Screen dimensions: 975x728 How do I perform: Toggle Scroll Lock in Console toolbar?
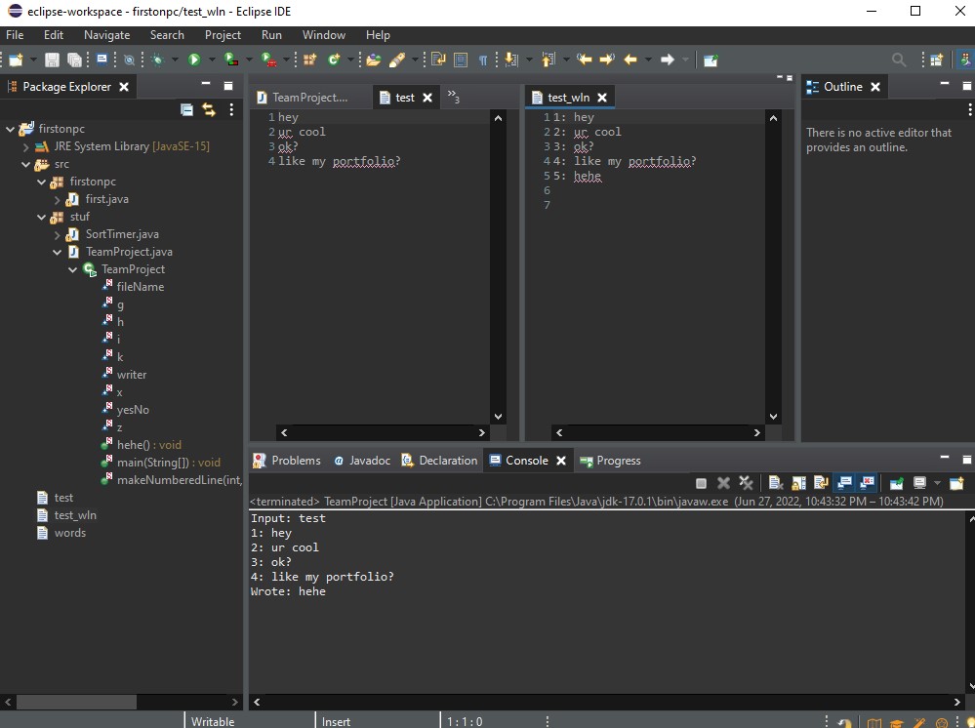click(x=798, y=483)
